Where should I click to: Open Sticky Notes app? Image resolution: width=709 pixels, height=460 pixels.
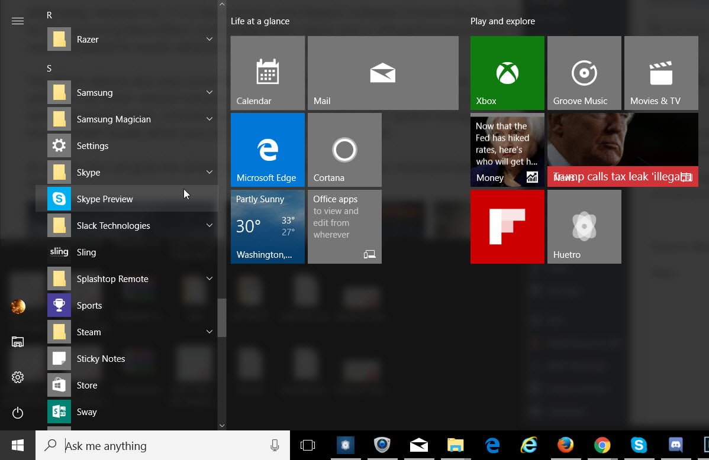[x=127, y=359]
